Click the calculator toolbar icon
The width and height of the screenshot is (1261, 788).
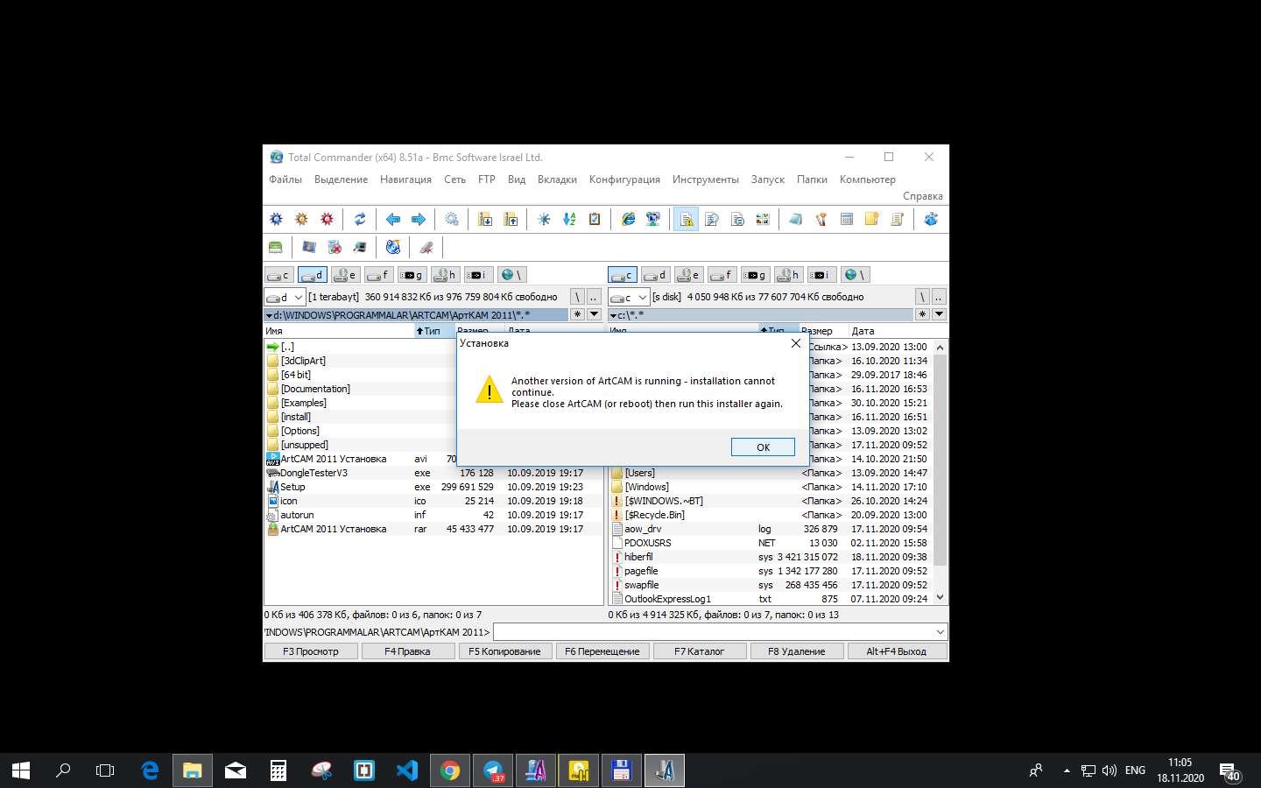pyautogui.click(x=847, y=219)
